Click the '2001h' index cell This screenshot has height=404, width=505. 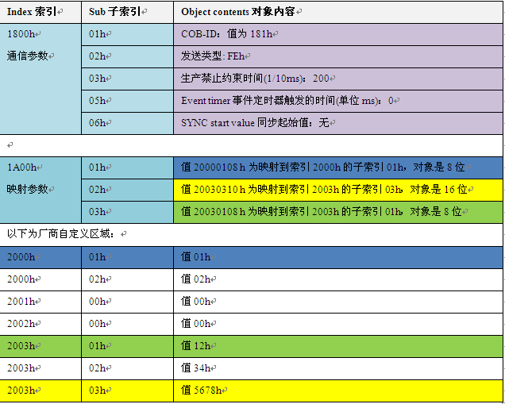pyautogui.click(x=40, y=302)
